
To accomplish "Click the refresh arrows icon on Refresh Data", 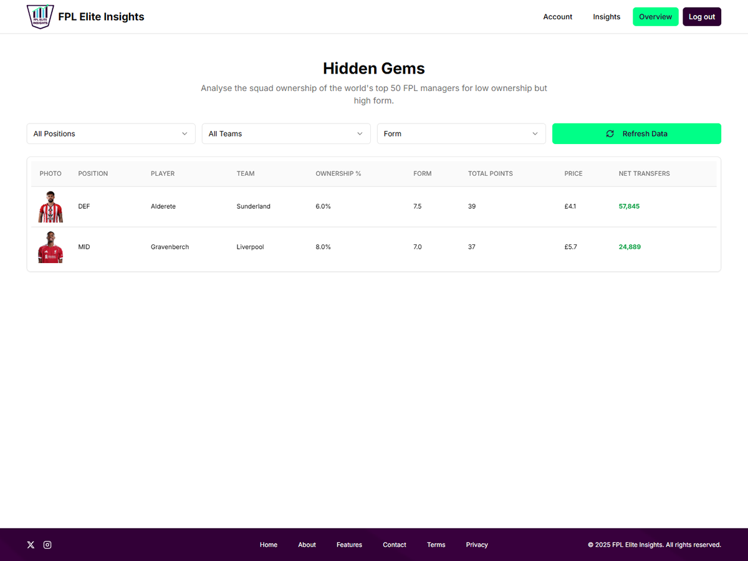I will pyautogui.click(x=610, y=133).
